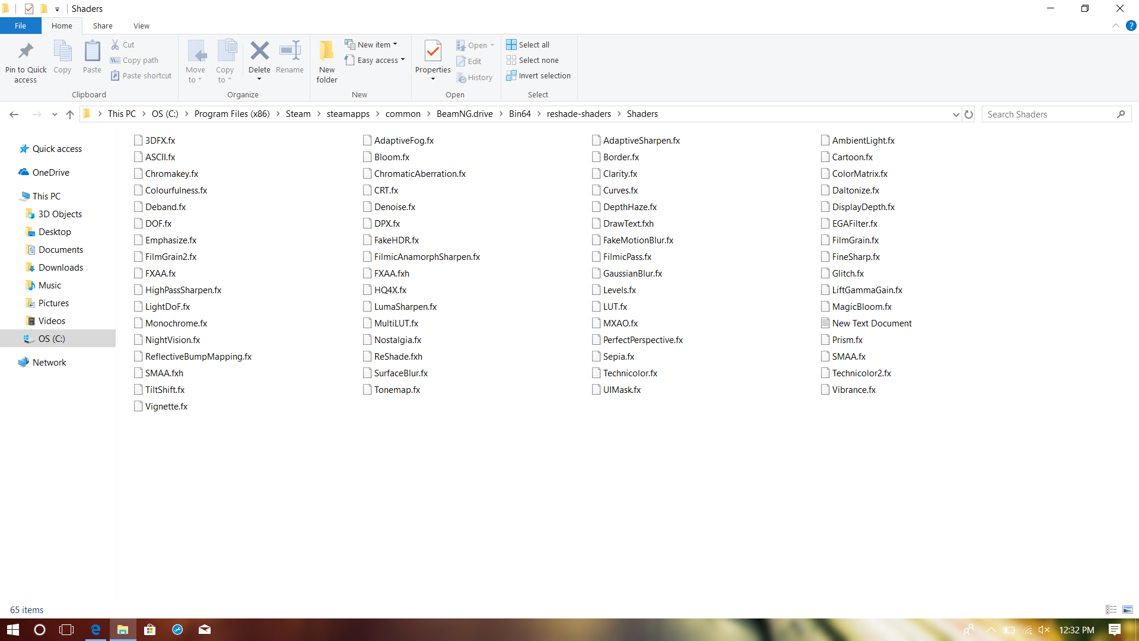Click the muted volume tray icon
The height and width of the screenshot is (641, 1139).
[x=1044, y=630]
